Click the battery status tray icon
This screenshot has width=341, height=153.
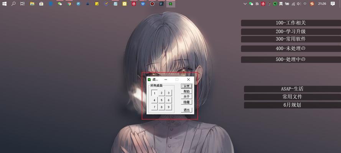(287, 4)
